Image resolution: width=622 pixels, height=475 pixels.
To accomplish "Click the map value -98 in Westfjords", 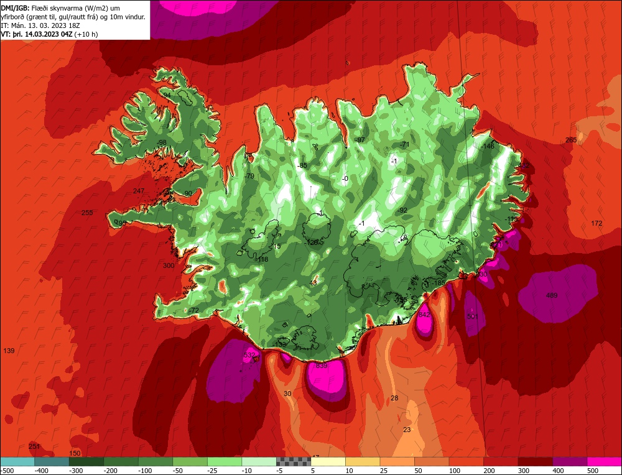I will (x=162, y=142).
